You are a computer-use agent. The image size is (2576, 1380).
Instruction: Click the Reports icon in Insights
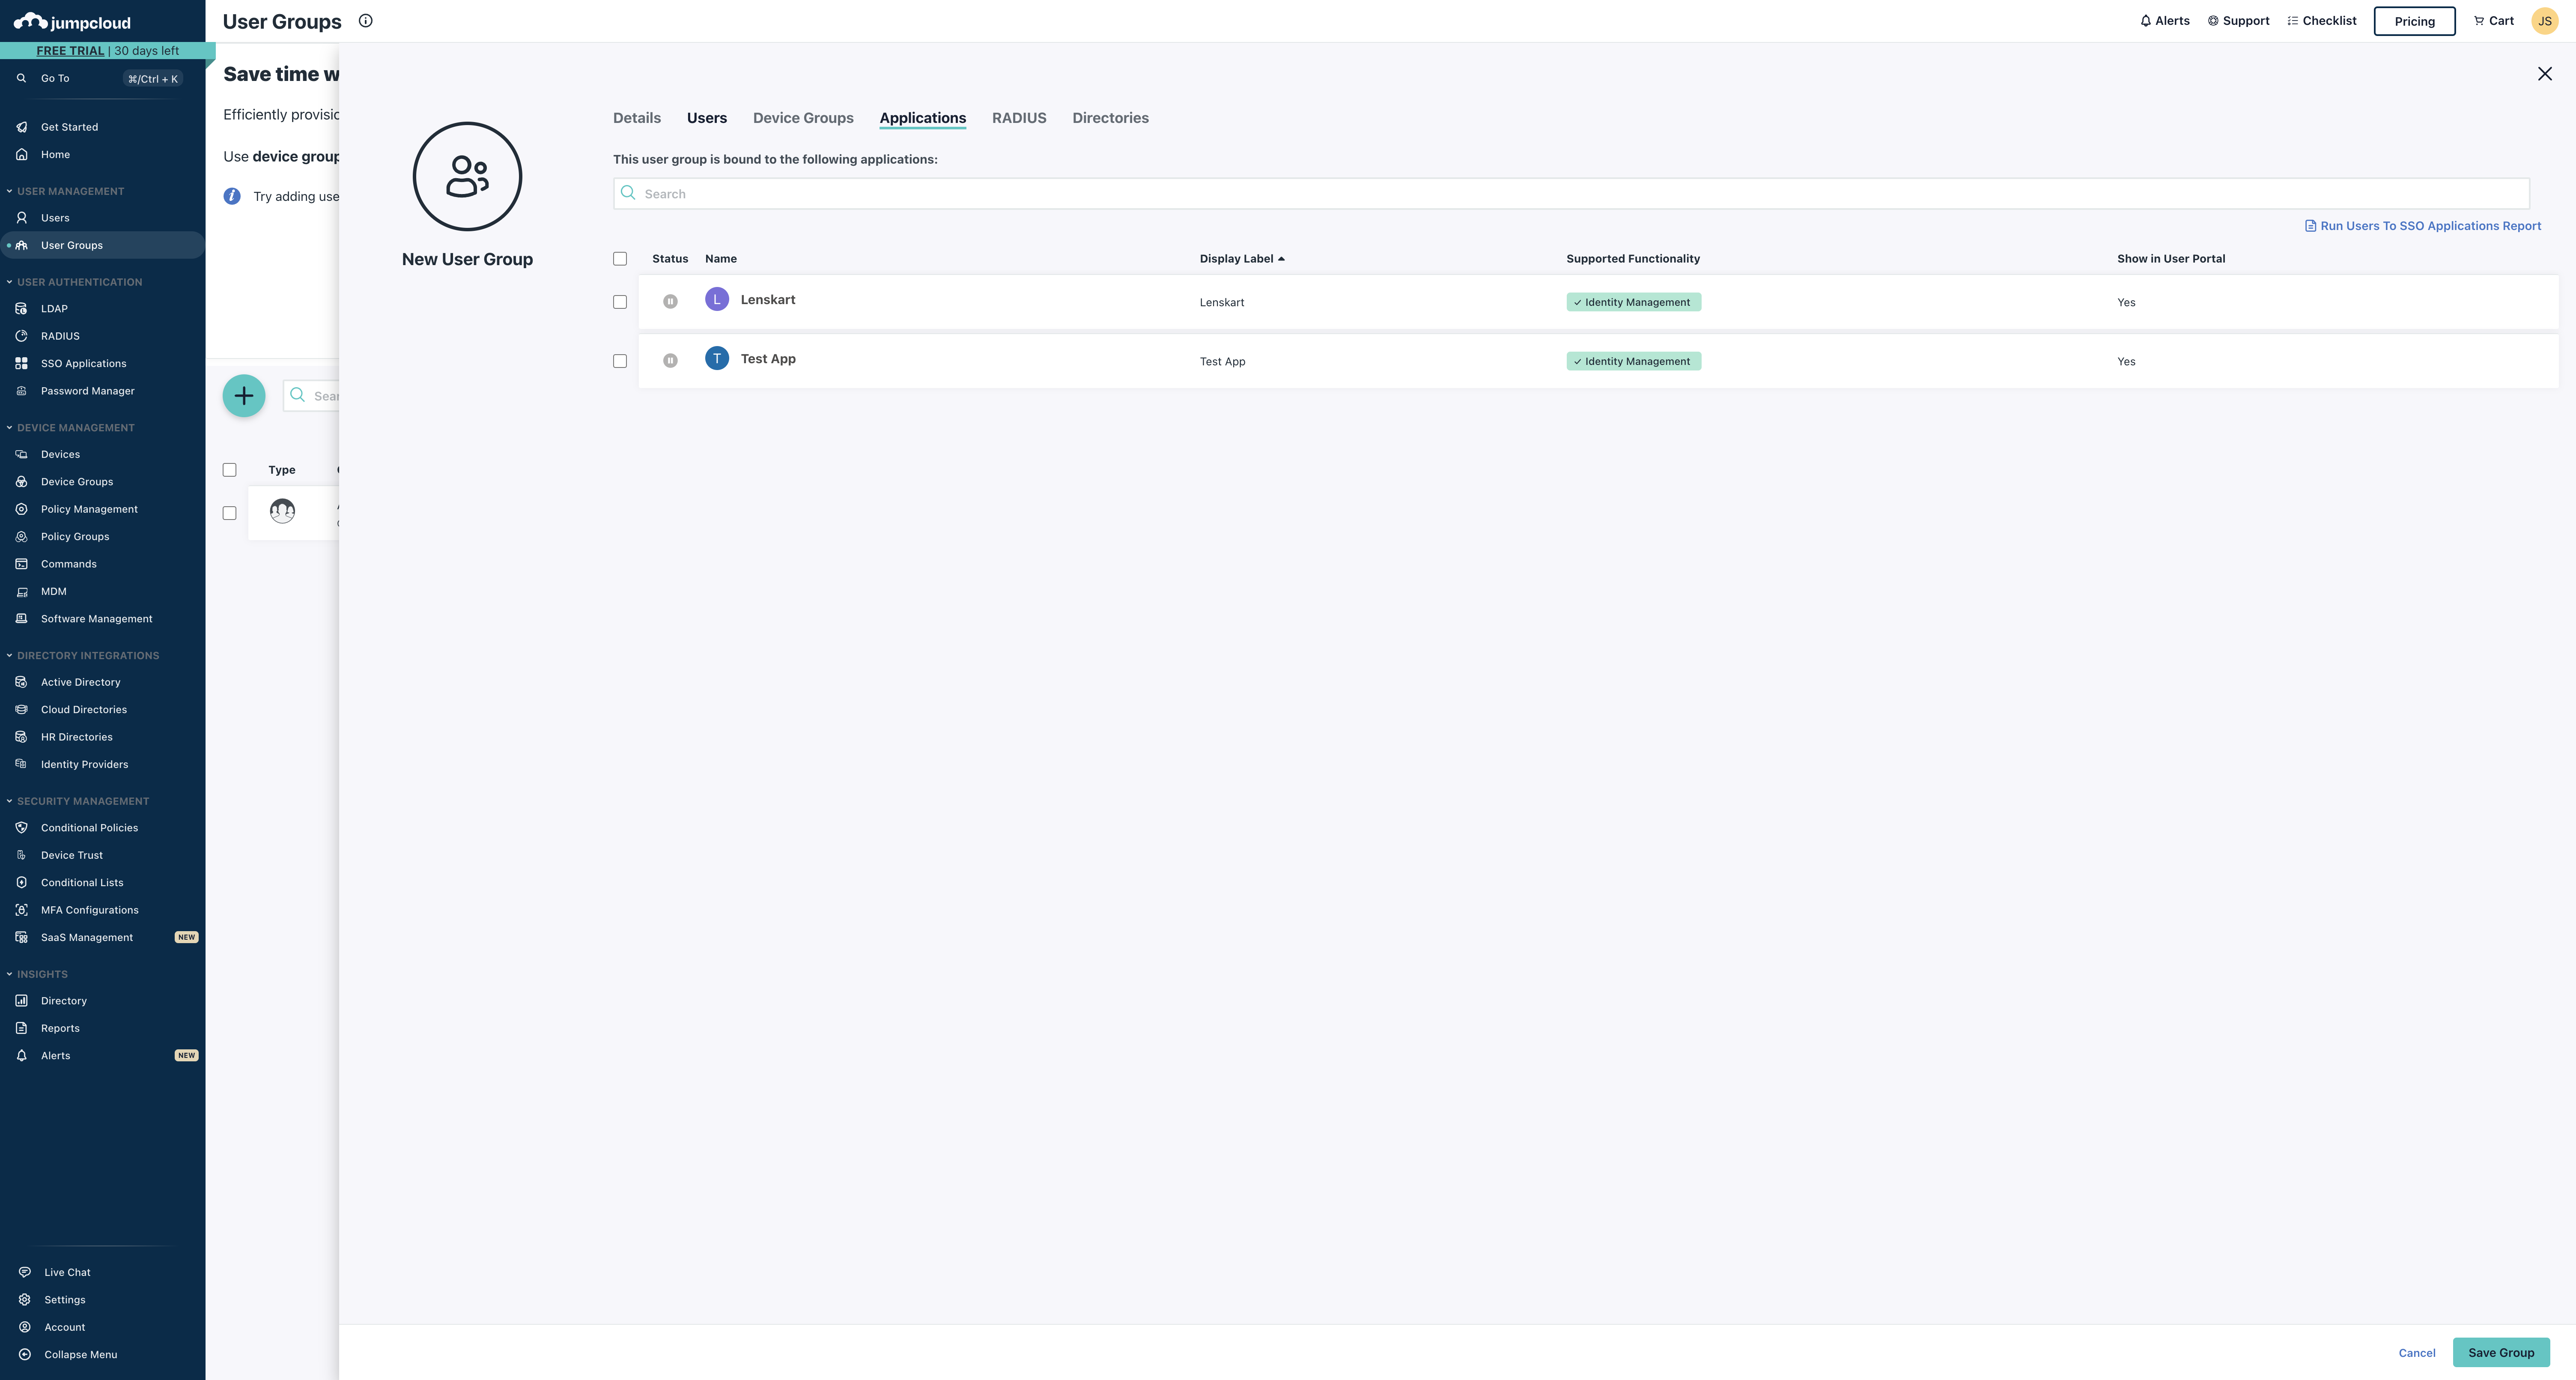point(21,1028)
